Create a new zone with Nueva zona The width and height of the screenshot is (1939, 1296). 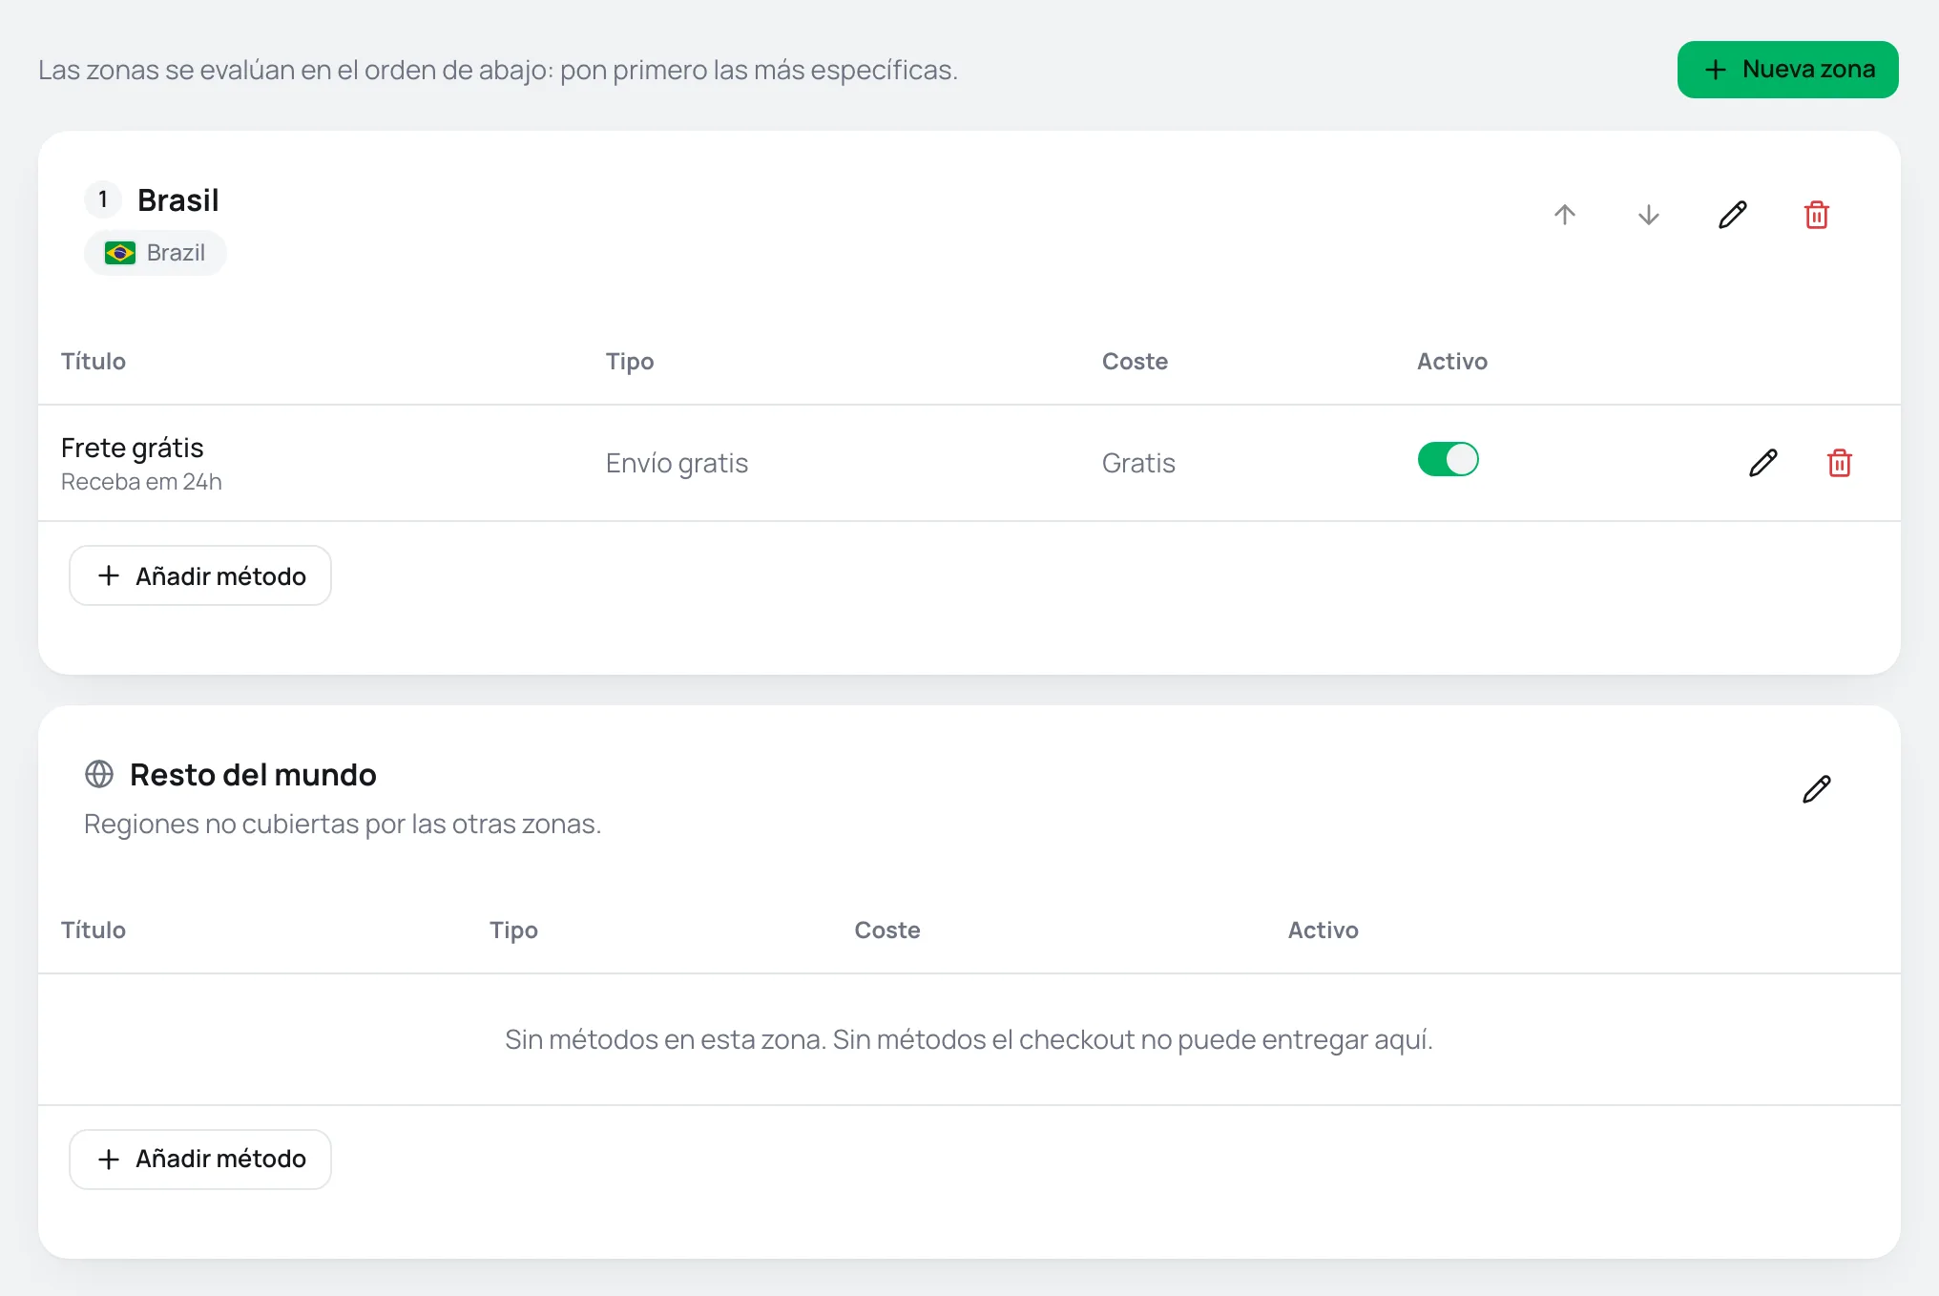coord(1788,70)
